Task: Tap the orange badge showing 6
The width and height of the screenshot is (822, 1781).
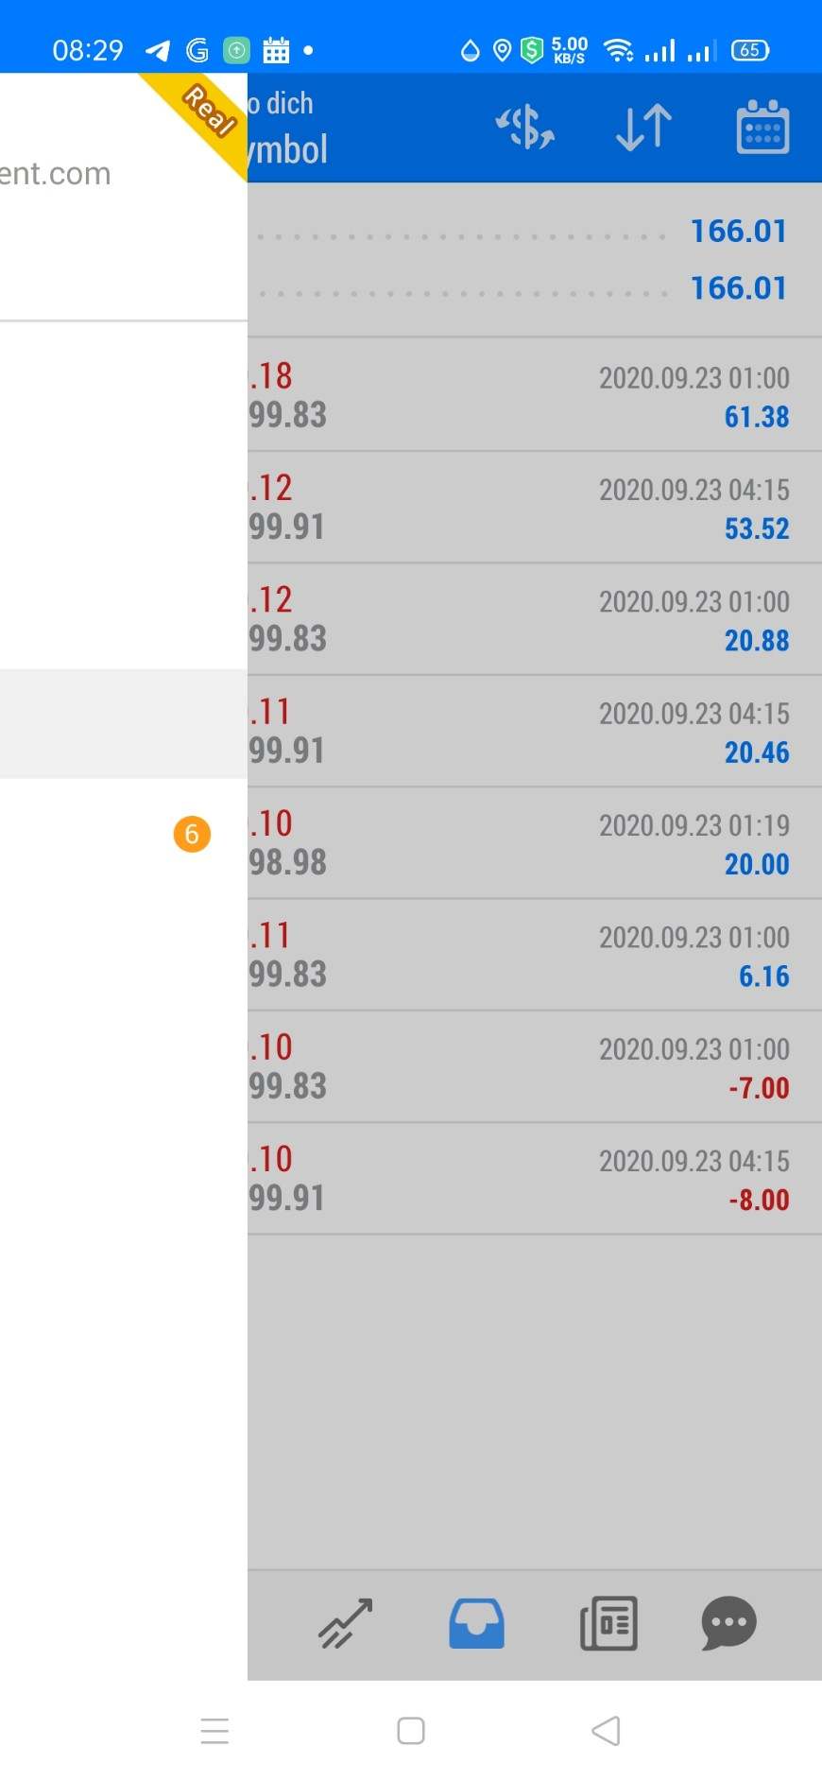Action: [192, 834]
